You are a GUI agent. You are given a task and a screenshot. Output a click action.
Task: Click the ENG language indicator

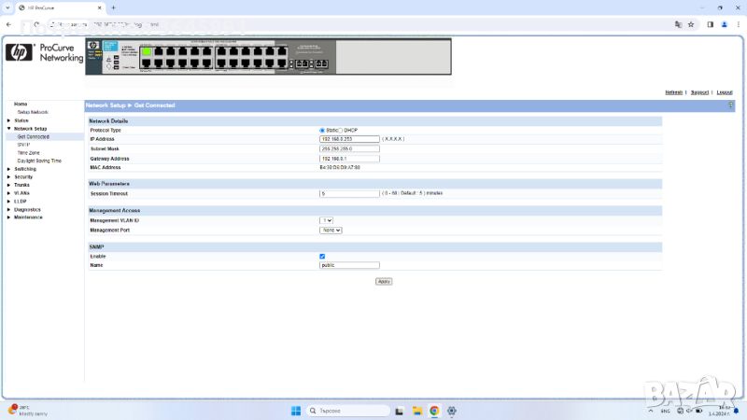(x=666, y=411)
